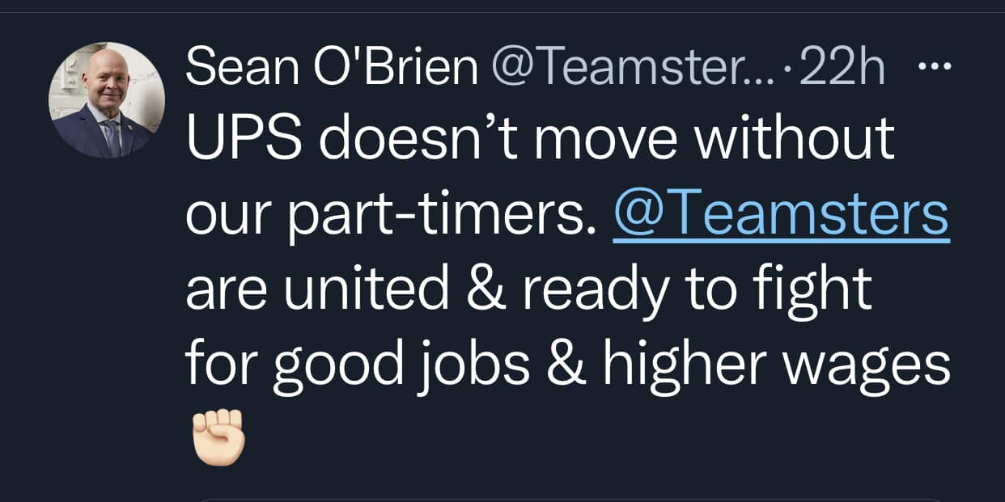This screenshot has width=1005, height=502.
Task: Click the word 'united' in the tweet
Action: click(370, 289)
